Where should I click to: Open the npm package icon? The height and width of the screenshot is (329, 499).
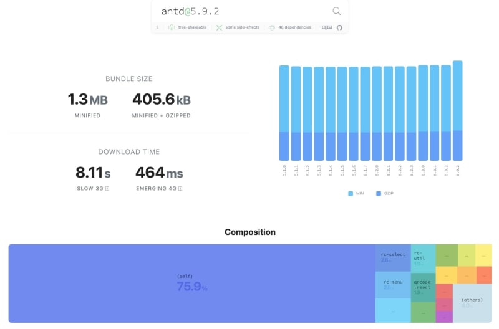(327, 27)
